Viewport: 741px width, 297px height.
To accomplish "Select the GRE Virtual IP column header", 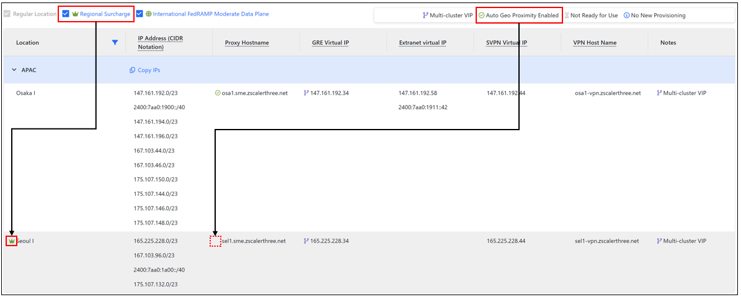I will click(x=331, y=43).
